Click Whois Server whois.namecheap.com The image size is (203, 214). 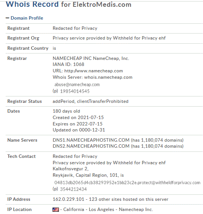(x=92, y=77)
